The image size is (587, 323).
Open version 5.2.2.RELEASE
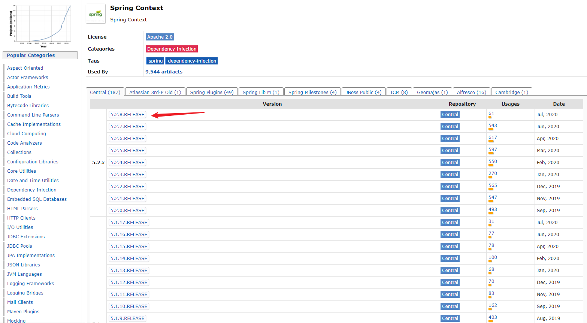coord(127,187)
